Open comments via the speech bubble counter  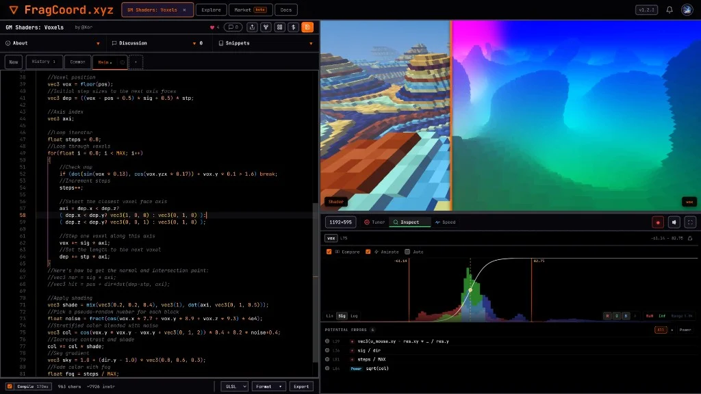click(233, 27)
